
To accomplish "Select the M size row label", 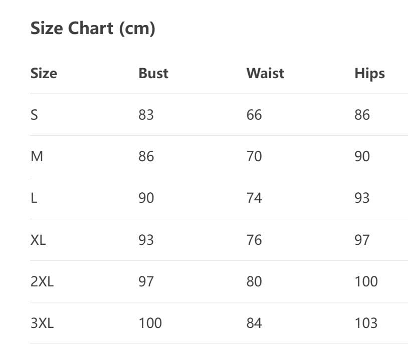I will click(x=37, y=157).
